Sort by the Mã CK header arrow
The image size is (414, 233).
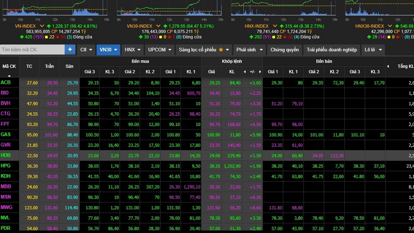[x=9, y=75]
